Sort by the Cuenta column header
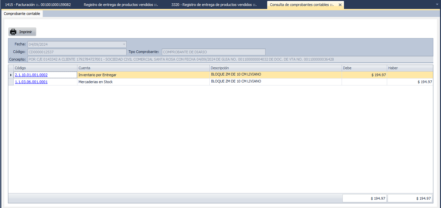441x208 pixels. [143, 68]
